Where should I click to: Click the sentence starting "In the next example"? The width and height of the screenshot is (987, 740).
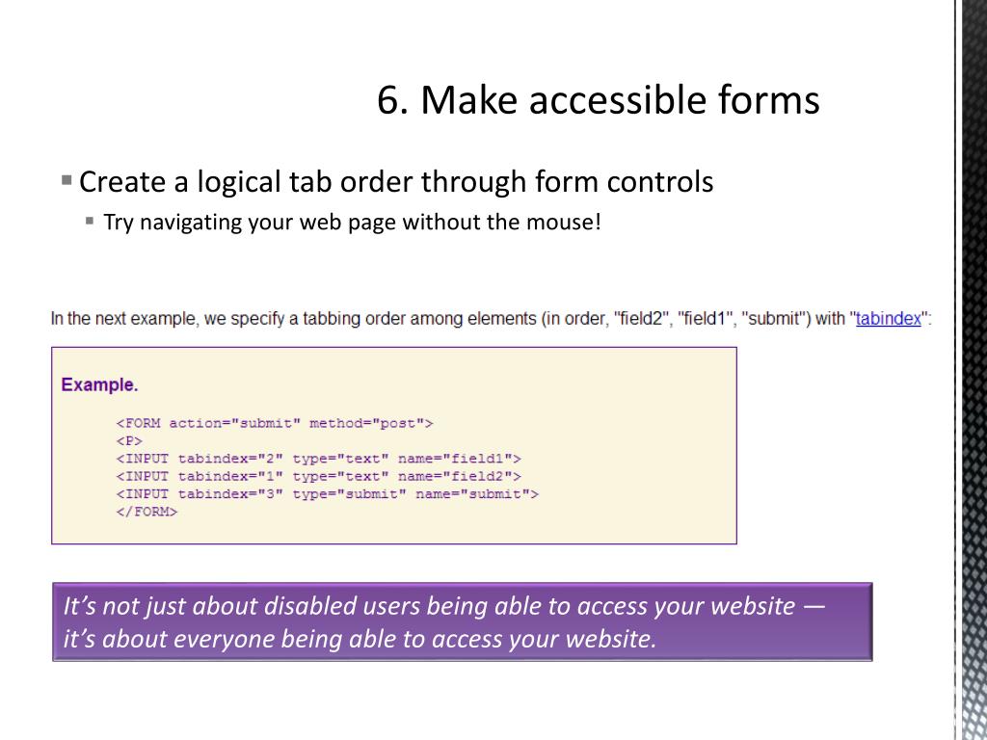pos(491,318)
